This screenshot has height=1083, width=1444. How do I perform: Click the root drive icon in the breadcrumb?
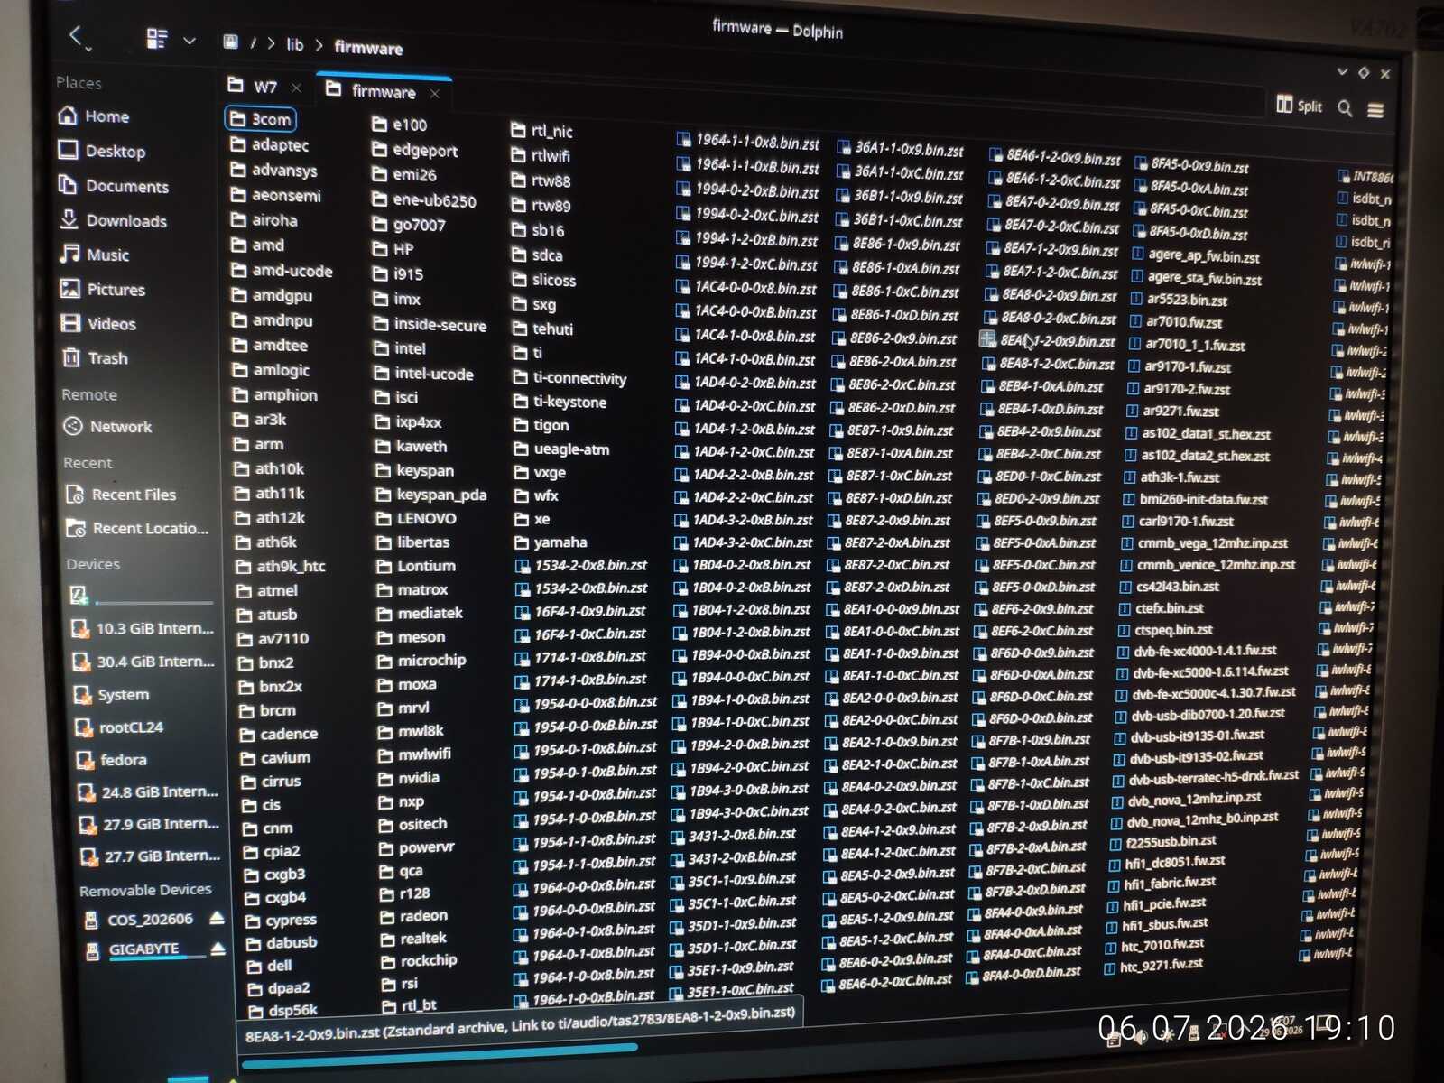click(231, 42)
